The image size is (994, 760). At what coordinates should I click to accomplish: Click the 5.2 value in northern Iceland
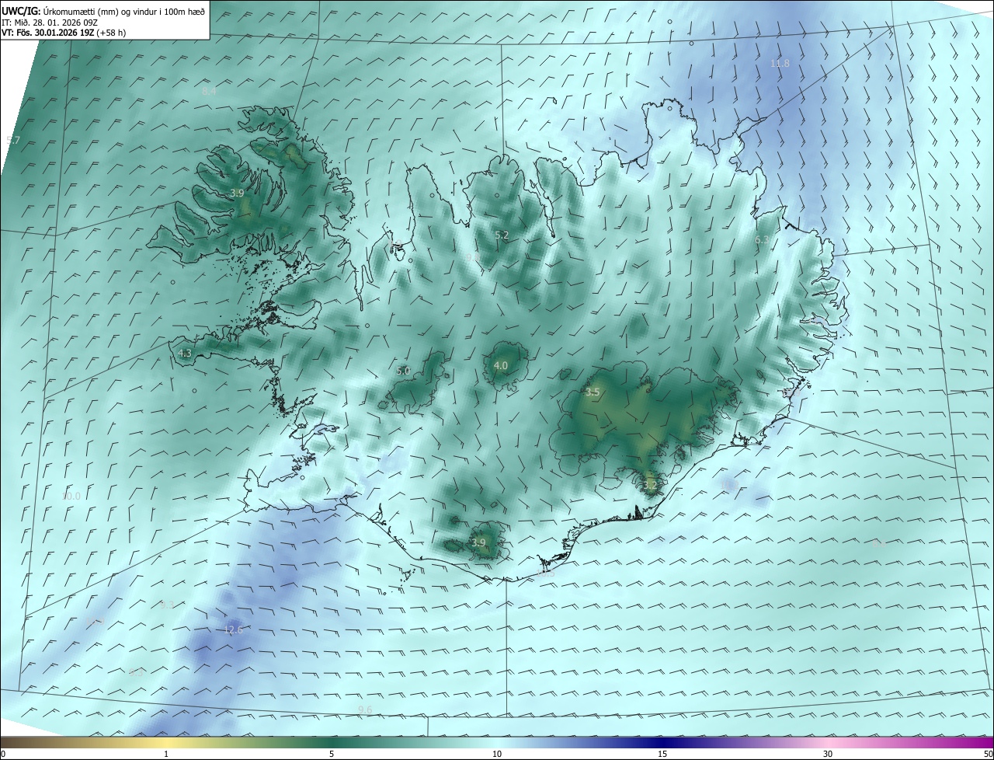click(502, 235)
